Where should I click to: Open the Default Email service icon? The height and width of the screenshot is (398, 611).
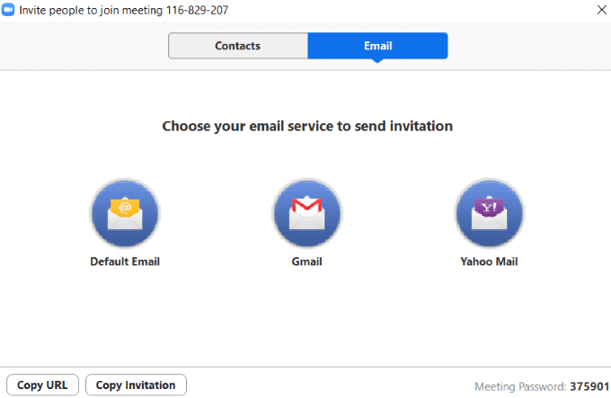125,214
